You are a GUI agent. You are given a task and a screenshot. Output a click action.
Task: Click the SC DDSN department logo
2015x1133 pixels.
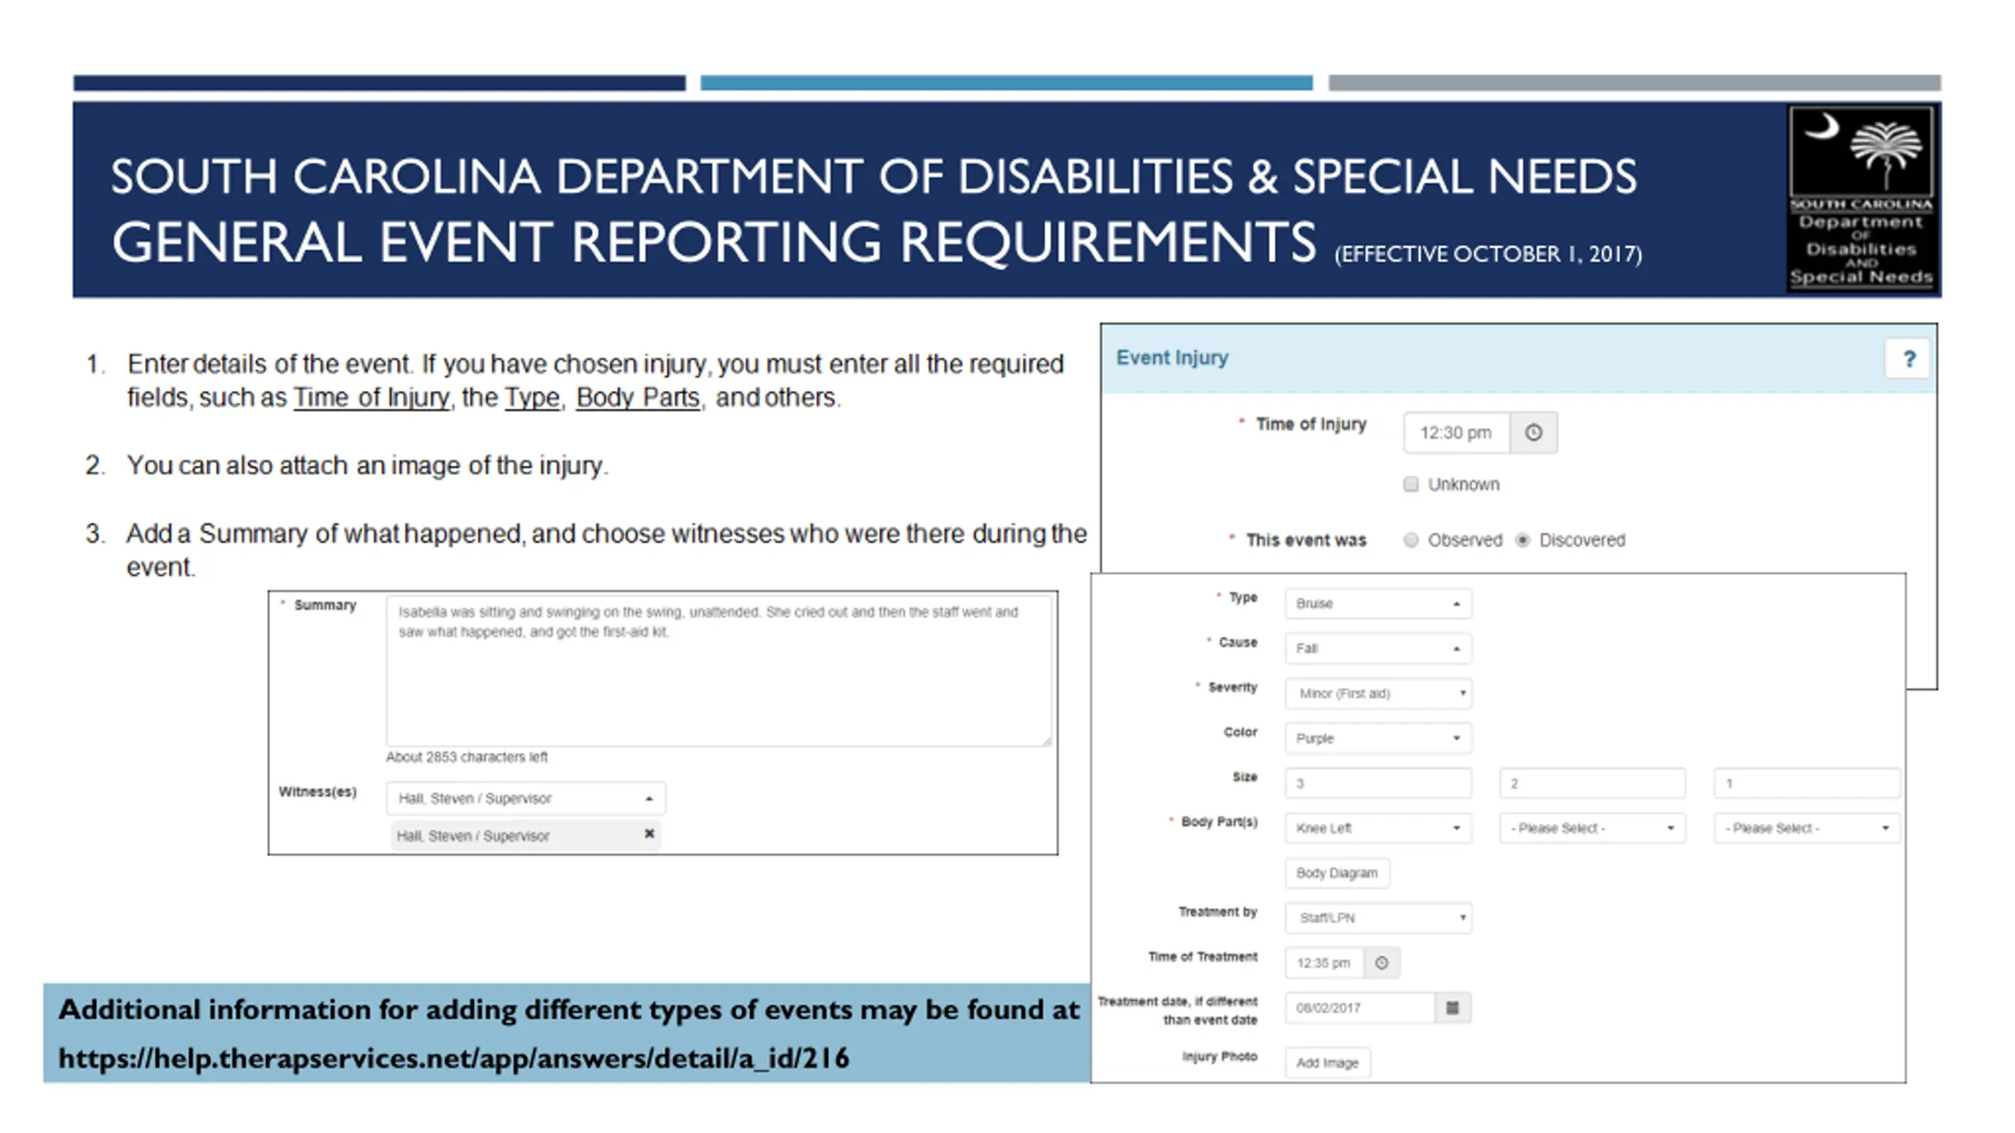(x=1861, y=198)
